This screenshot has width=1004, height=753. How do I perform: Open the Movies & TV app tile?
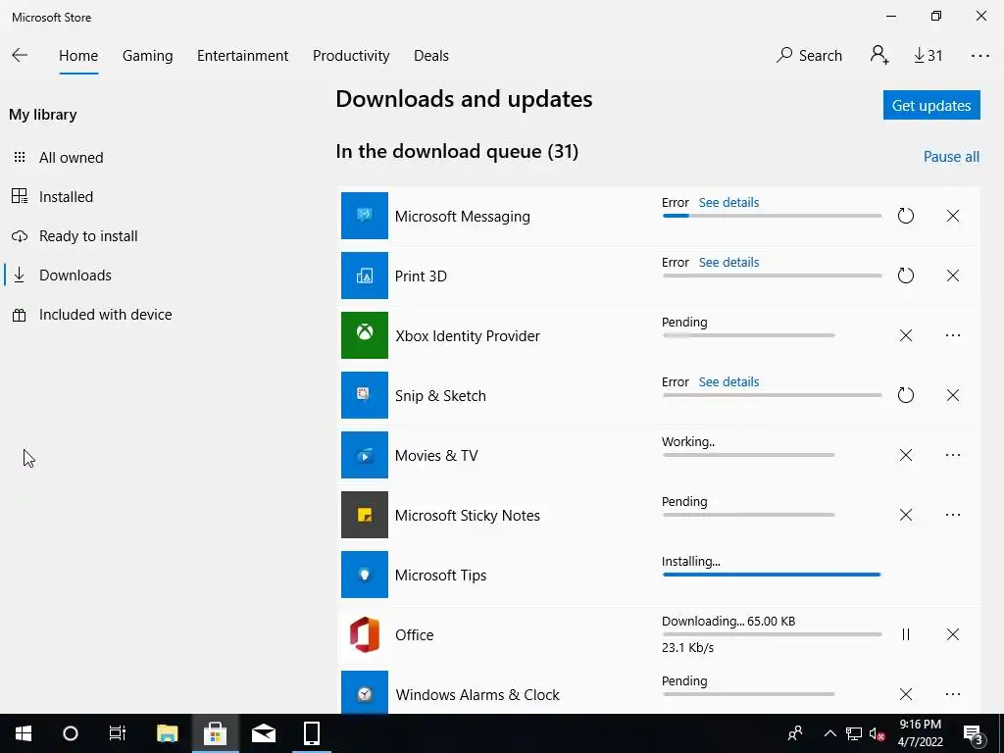(x=365, y=455)
